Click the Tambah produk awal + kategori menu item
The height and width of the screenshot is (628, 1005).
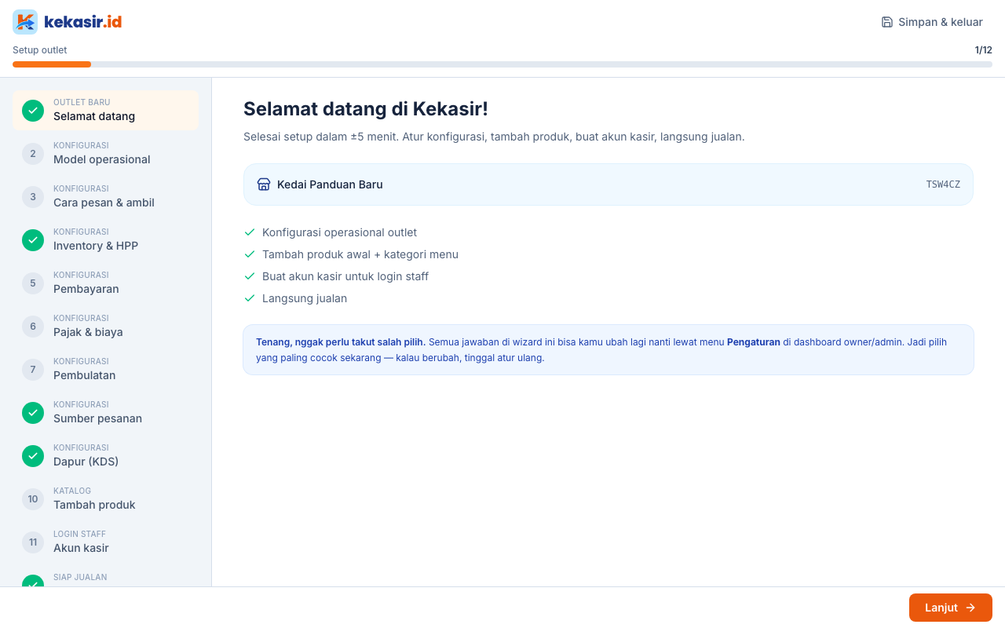[x=360, y=254]
